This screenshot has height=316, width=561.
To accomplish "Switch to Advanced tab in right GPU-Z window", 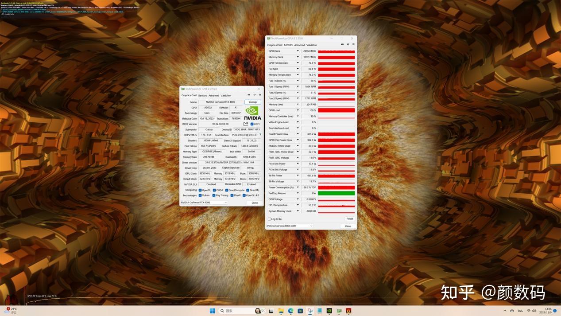I will [300, 45].
